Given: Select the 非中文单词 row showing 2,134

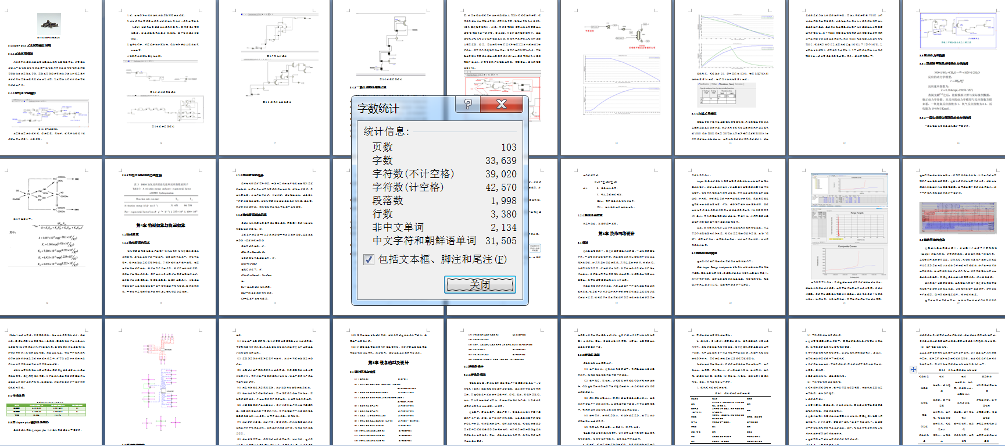Looking at the screenshot, I should 444,227.
